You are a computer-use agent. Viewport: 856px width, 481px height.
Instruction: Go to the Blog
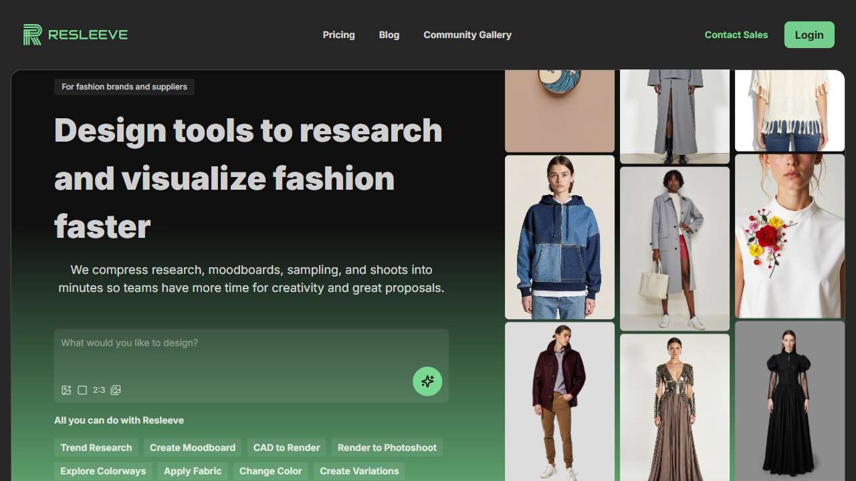coord(389,35)
